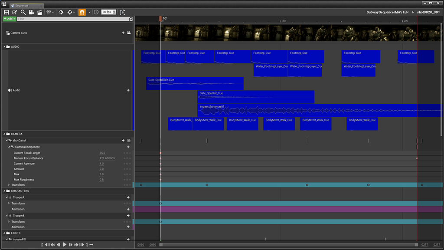Screen dimensions: 444x250
Task: Click the keyframe diamond icon in toolbar
Action: pos(61,12)
